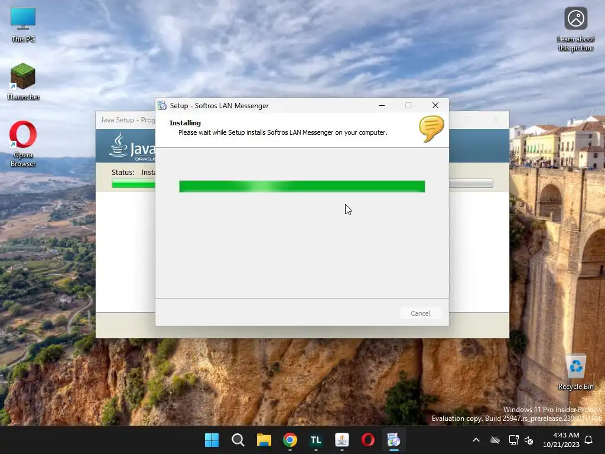Open network status tray icon
This screenshot has height=454, width=605.
coord(513,440)
